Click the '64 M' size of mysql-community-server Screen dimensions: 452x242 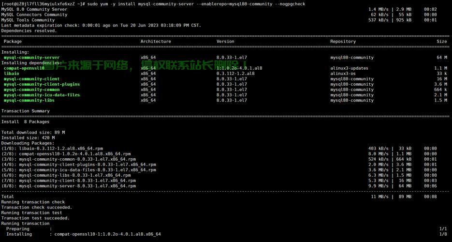point(442,58)
